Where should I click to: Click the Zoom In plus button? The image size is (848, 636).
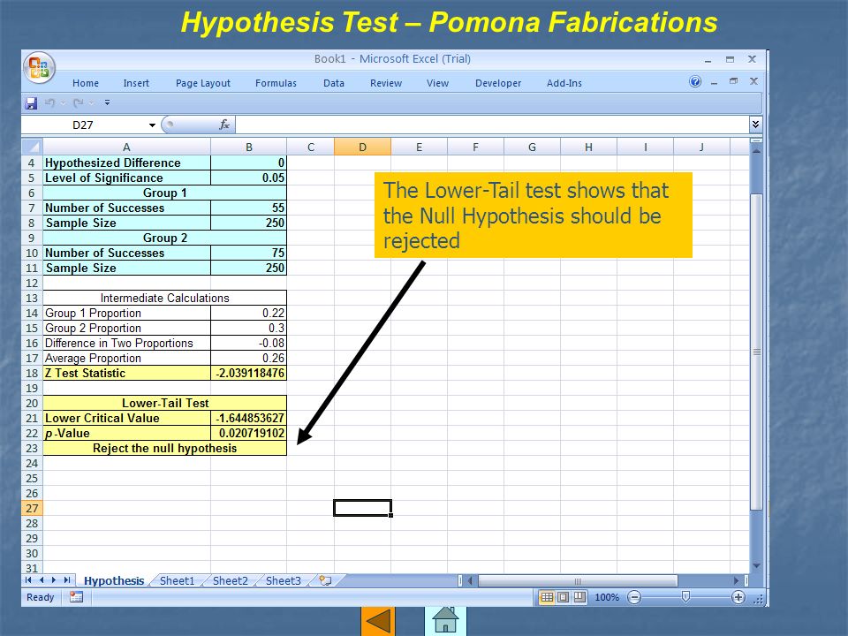[x=738, y=598]
